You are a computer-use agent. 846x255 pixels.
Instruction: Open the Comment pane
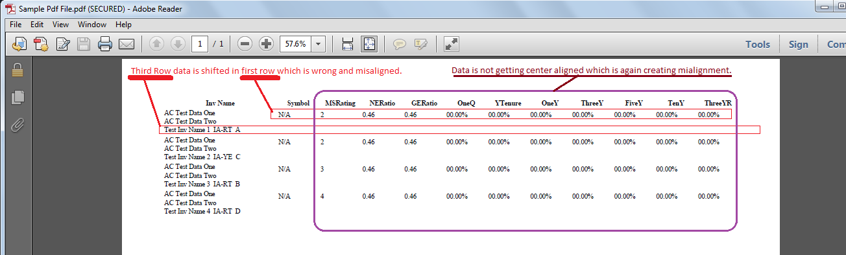coord(836,45)
